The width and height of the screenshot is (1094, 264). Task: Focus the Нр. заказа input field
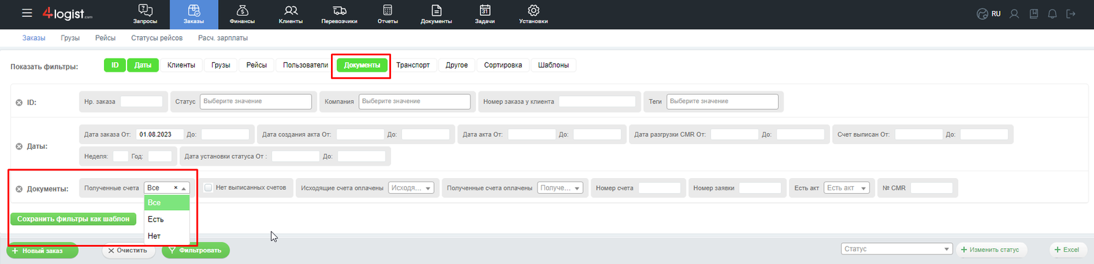pyautogui.click(x=142, y=102)
